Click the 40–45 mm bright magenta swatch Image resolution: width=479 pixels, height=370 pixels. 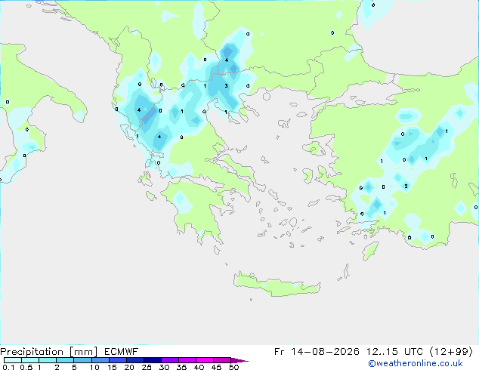[x=205, y=360]
